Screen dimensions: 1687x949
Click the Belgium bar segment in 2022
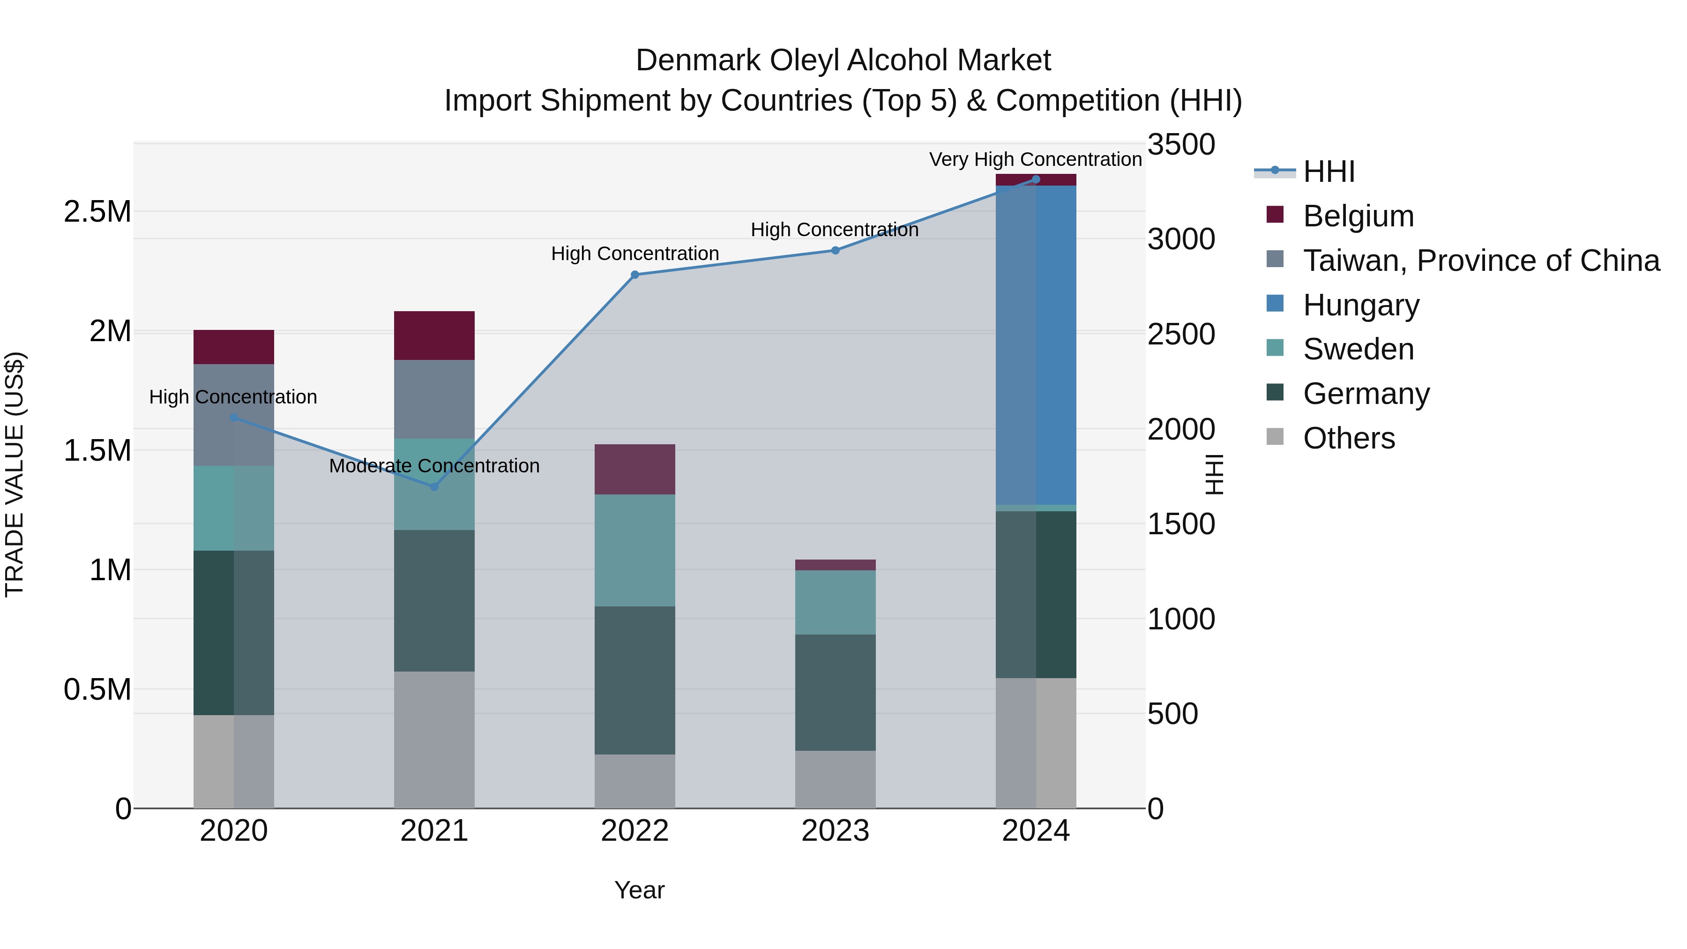(x=634, y=470)
